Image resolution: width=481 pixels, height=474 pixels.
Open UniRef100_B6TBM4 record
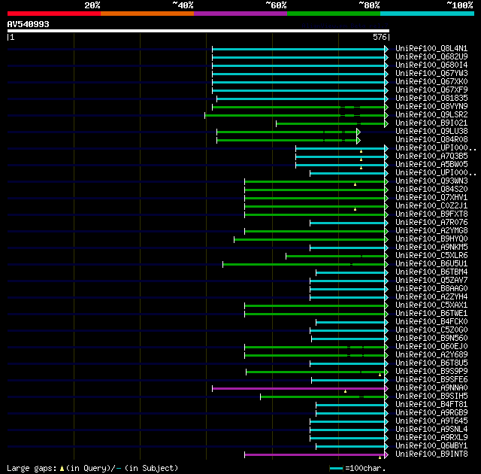point(431,272)
